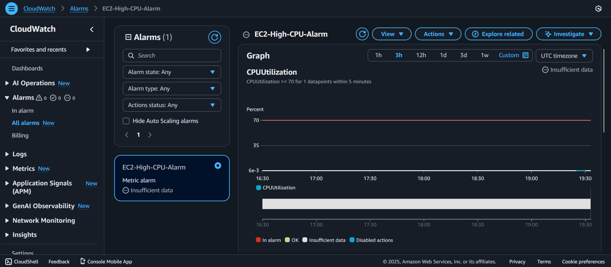
Task: Click the sparkle icon in Investigate button
Action: pyautogui.click(x=548, y=34)
